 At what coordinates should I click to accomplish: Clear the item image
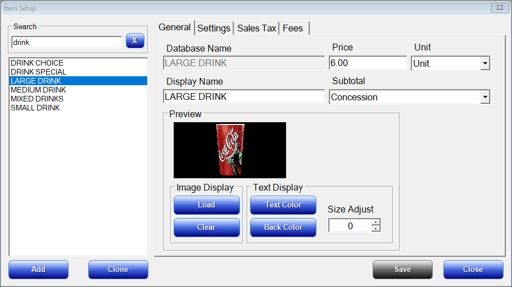(x=207, y=228)
